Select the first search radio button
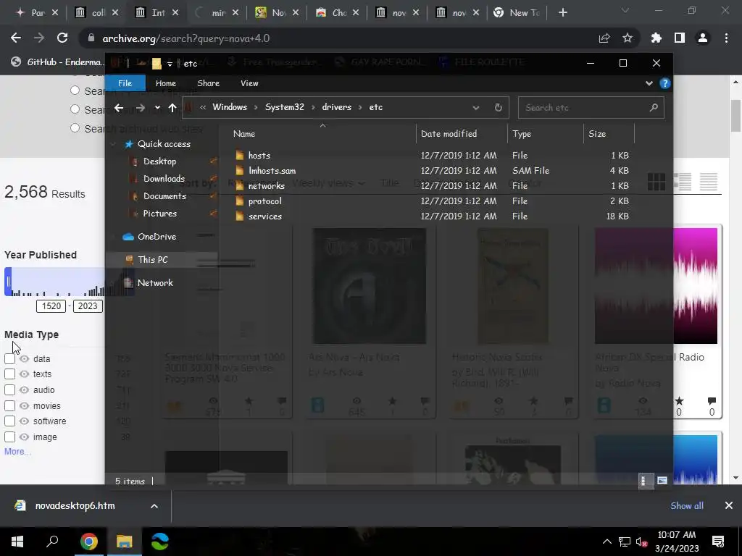The width and height of the screenshot is (742, 556). click(x=75, y=90)
